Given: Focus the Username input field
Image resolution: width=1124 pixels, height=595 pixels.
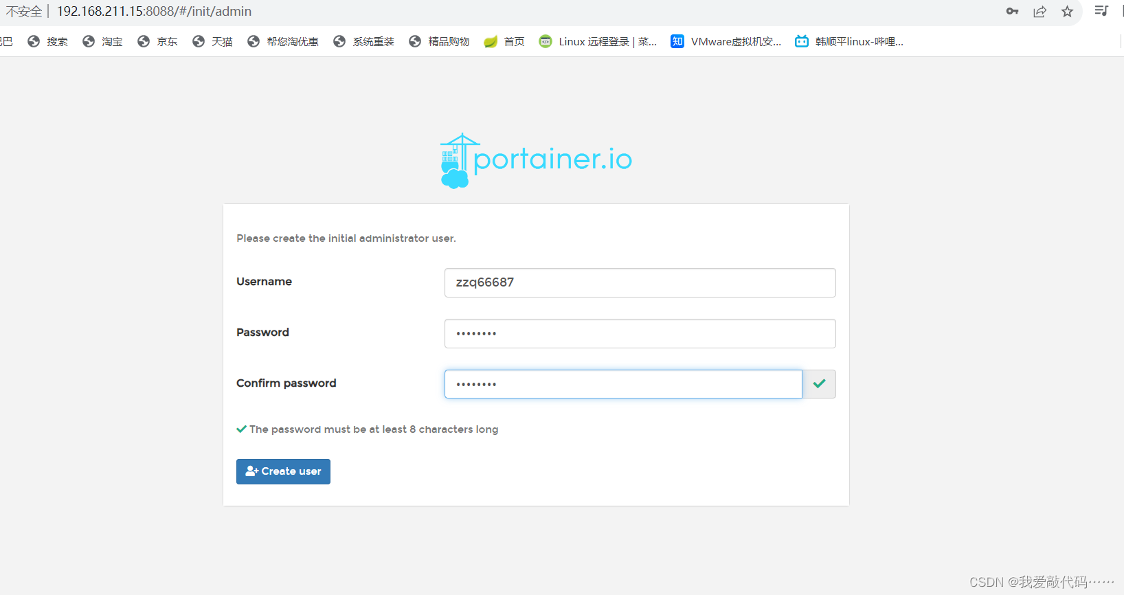Looking at the screenshot, I should point(640,282).
